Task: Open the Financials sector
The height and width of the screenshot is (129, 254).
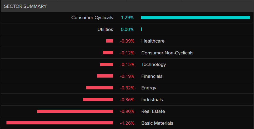Action: point(152,76)
